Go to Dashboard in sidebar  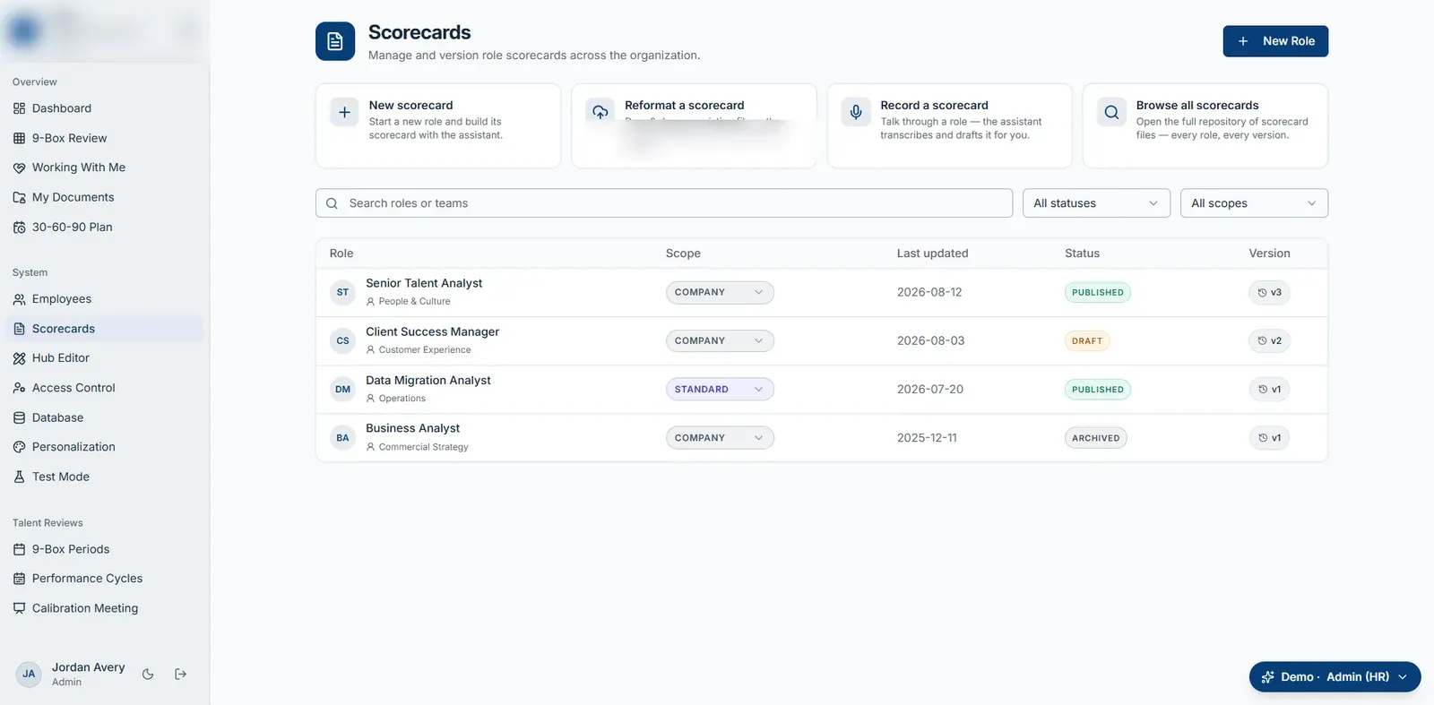coord(105,108)
